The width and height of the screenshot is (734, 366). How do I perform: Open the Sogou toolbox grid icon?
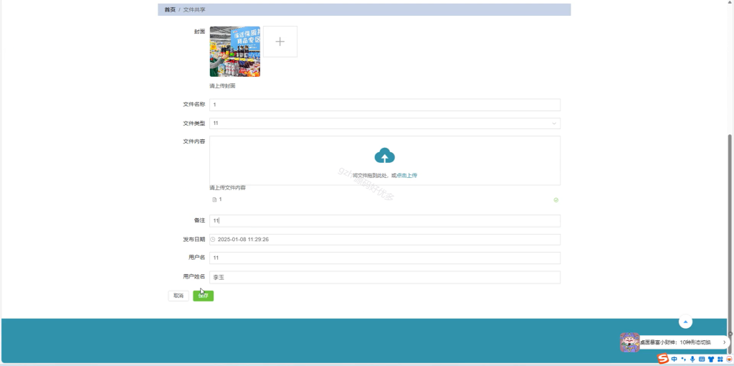pos(720,359)
